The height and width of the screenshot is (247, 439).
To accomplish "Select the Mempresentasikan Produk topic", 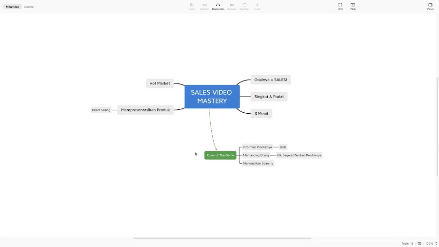I will [145, 110].
